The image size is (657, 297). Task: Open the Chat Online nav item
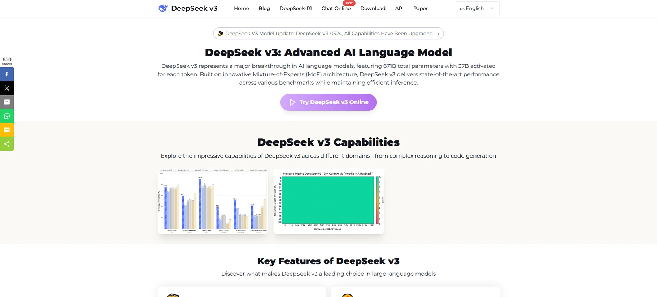(336, 8)
